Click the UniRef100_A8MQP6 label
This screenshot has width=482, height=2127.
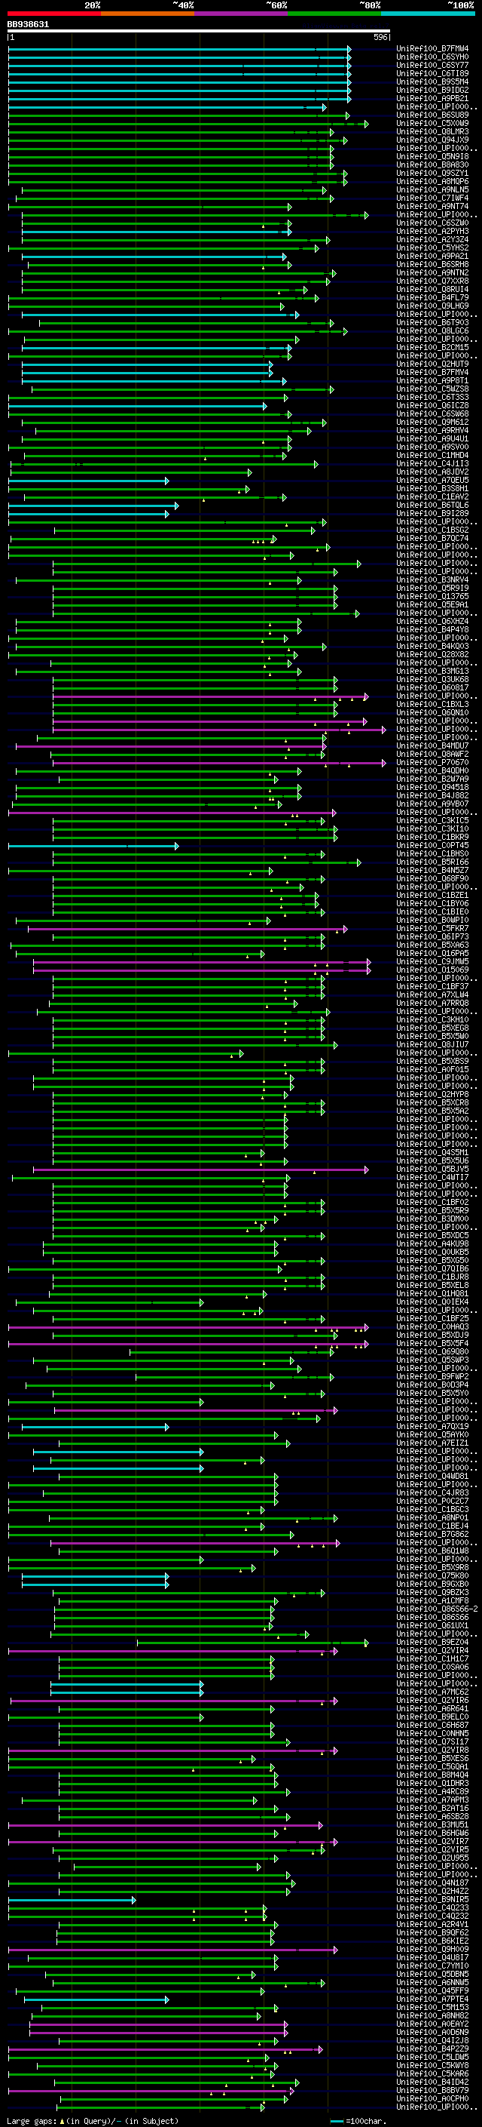(432, 182)
